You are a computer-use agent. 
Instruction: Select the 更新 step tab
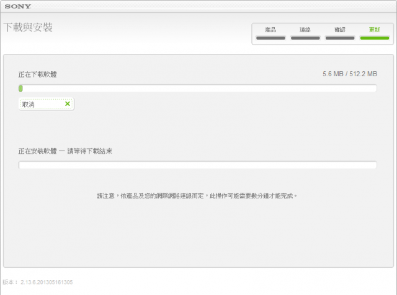pyautogui.click(x=375, y=33)
